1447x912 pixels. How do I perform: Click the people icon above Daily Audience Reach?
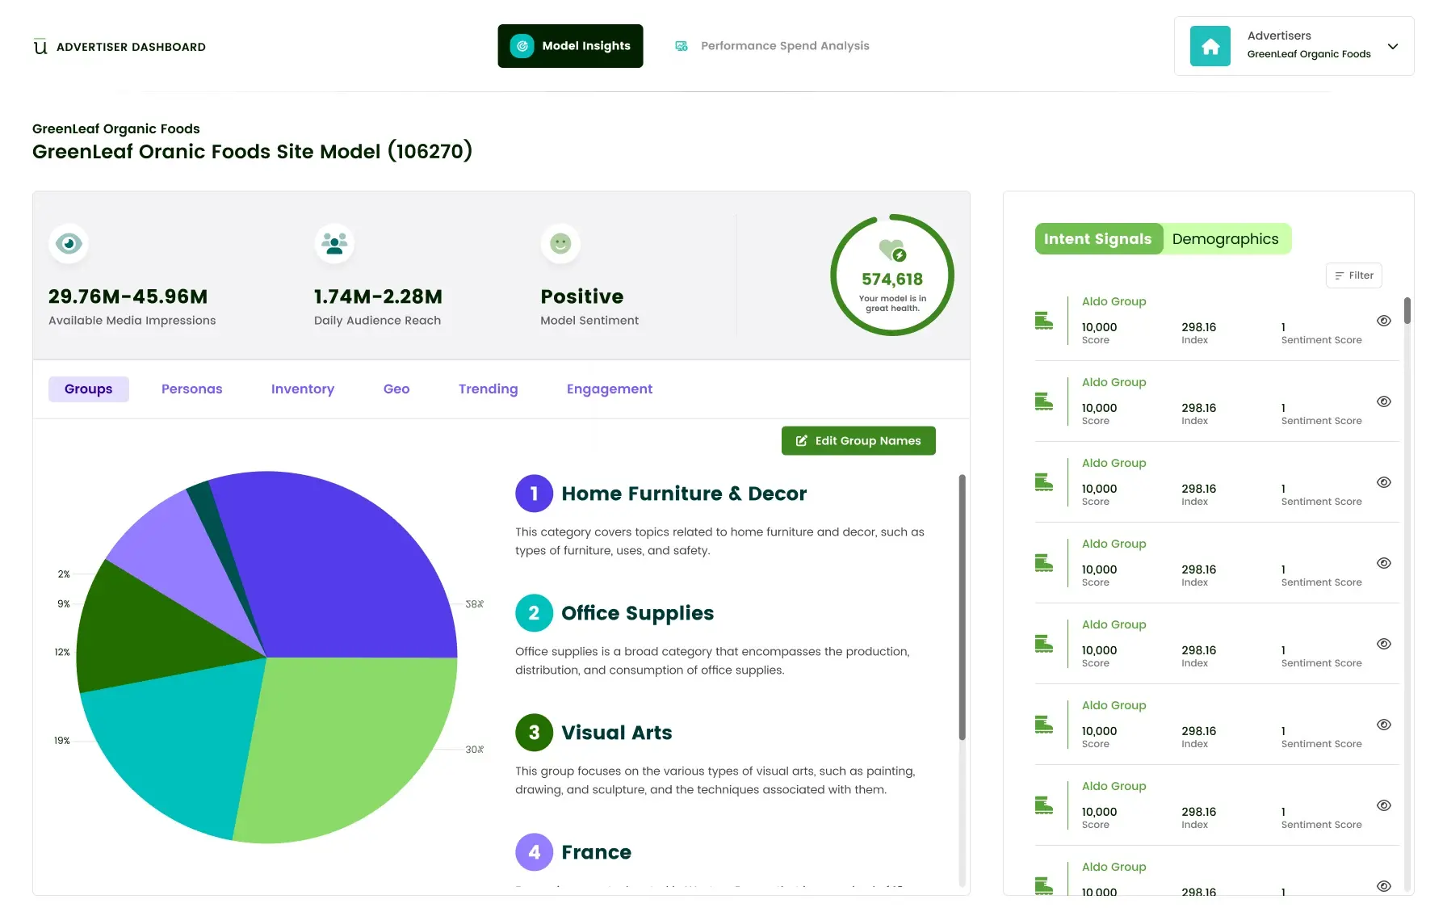pos(334,243)
